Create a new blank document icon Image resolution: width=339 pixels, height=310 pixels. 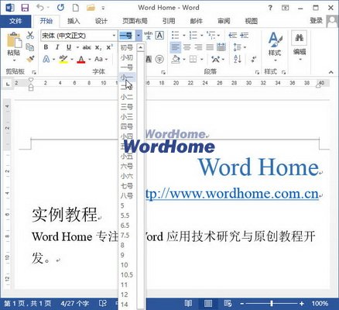[76, 8]
